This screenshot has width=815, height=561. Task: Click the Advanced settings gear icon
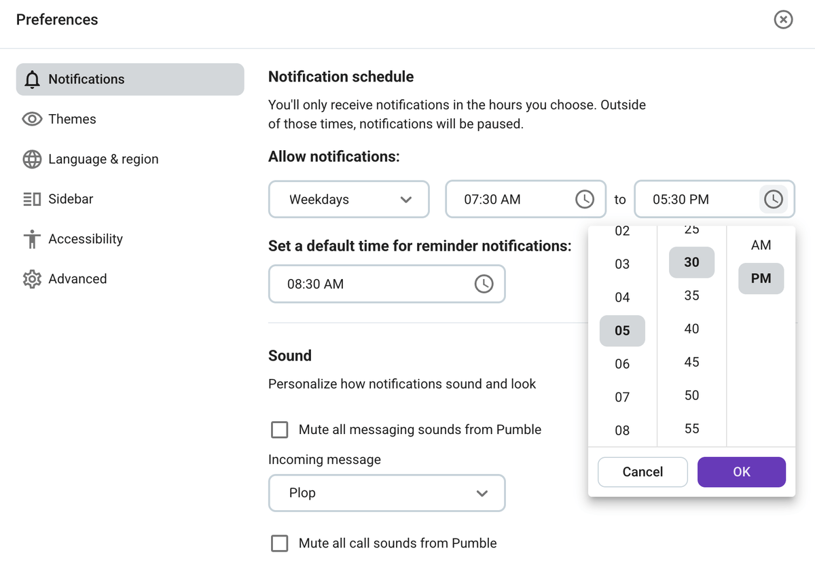pyautogui.click(x=31, y=278)
